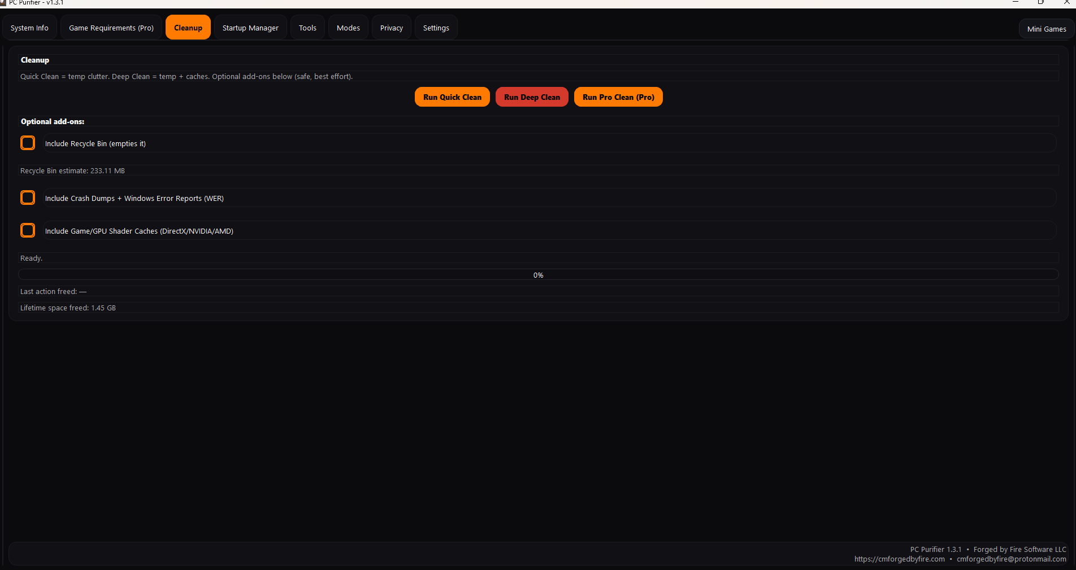This screenshot has width=1076, height=570.
Task: Open the Modes tab
Action: (348, 27)
